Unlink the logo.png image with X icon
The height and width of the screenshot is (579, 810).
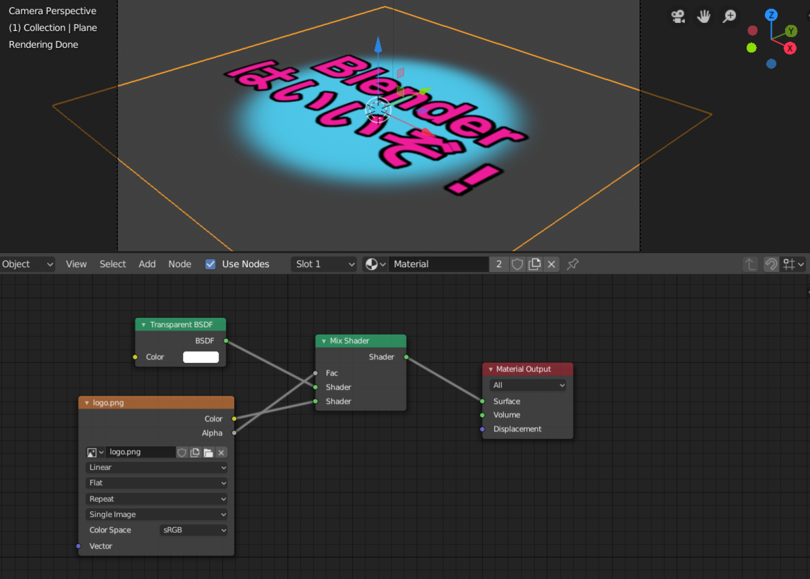(221, 452)
